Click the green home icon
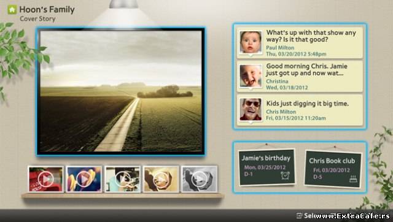This screenshot has width=393, height=222. click(x=12, y=10)
